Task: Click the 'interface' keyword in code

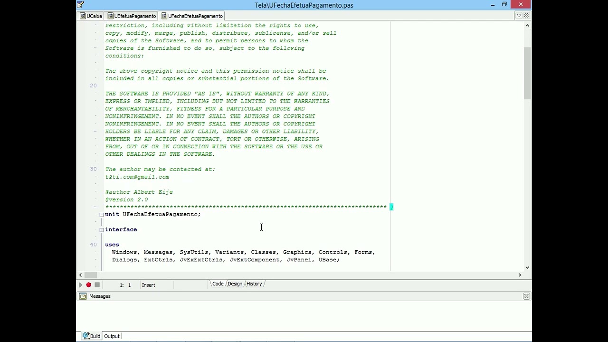Action: 121,230
